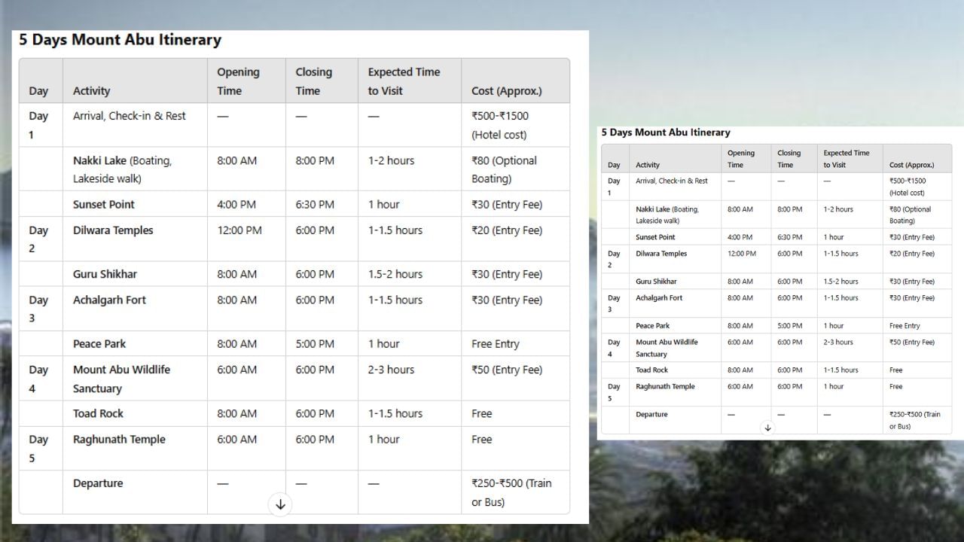
Task: Click 'Closing Time' header in the large table
Action: coord(313,81)
